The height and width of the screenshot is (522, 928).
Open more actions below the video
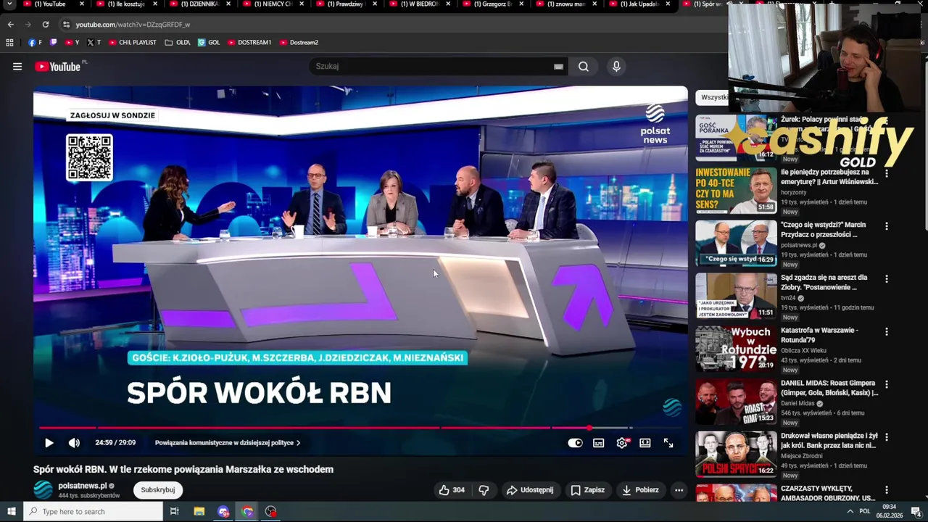(679, 490)
